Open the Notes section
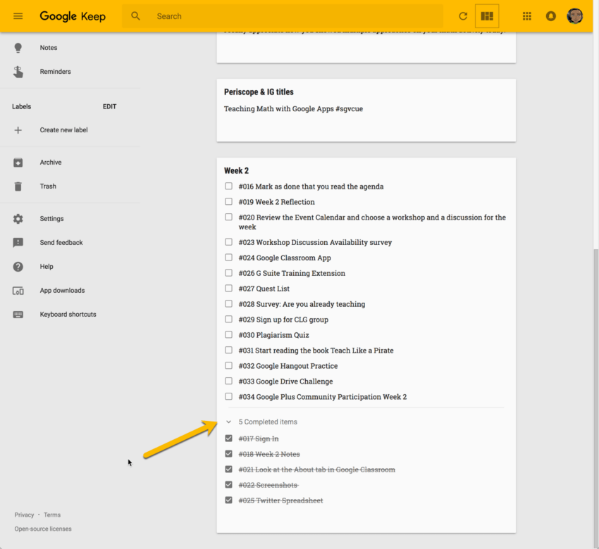The height and width of the screenshot is (549, 599). [x=49, y=48]
